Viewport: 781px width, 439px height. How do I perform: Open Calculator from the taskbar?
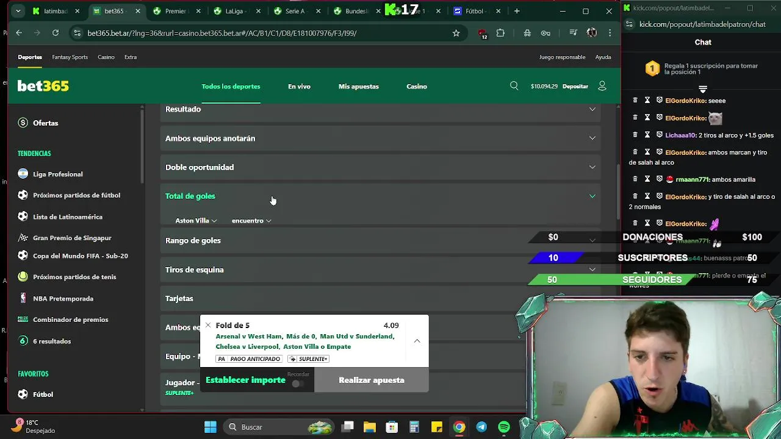point(414,427)
